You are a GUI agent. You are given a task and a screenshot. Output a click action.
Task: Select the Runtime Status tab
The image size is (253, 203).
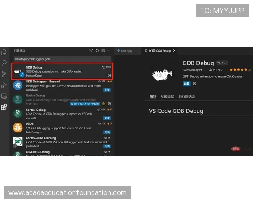(187, 96)
